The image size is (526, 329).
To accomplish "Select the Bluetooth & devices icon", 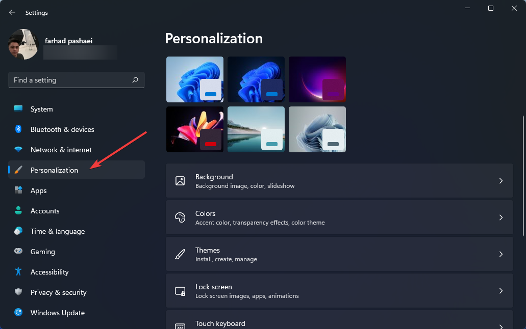I will point(18,129).
